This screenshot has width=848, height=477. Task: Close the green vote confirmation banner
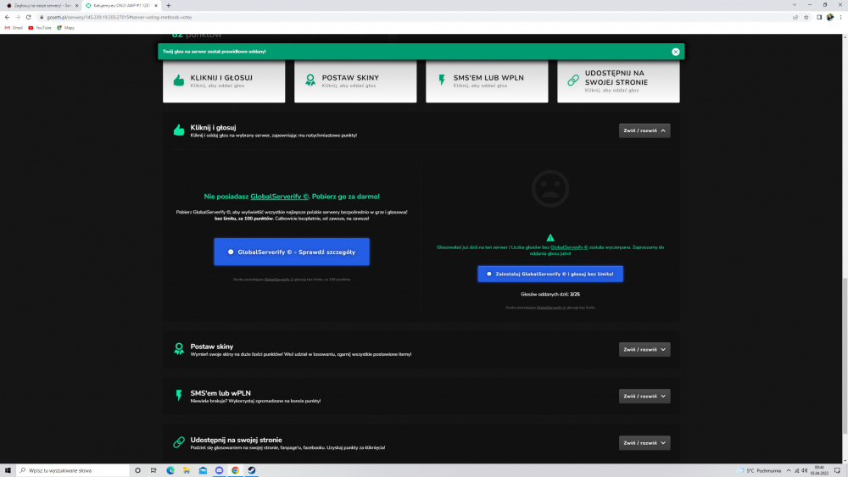tap(676, 52)
